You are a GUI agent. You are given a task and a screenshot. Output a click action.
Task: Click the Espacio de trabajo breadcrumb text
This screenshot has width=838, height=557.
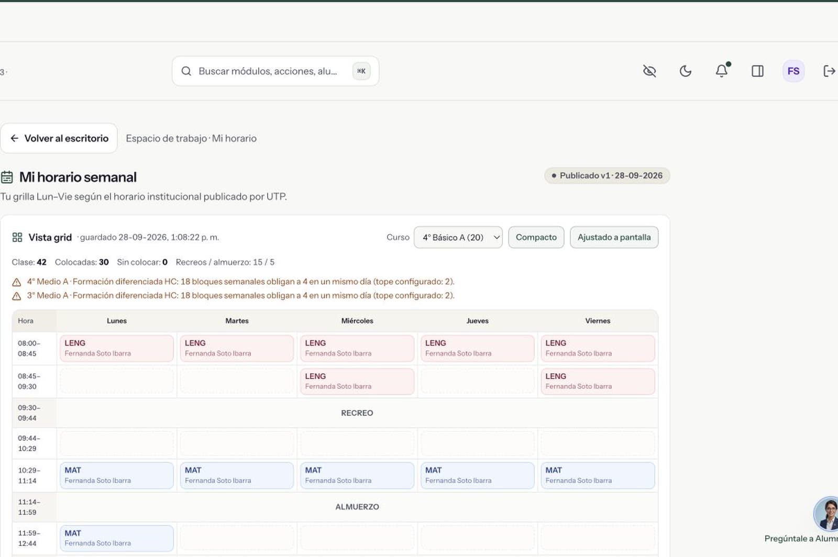pos(166,138)
